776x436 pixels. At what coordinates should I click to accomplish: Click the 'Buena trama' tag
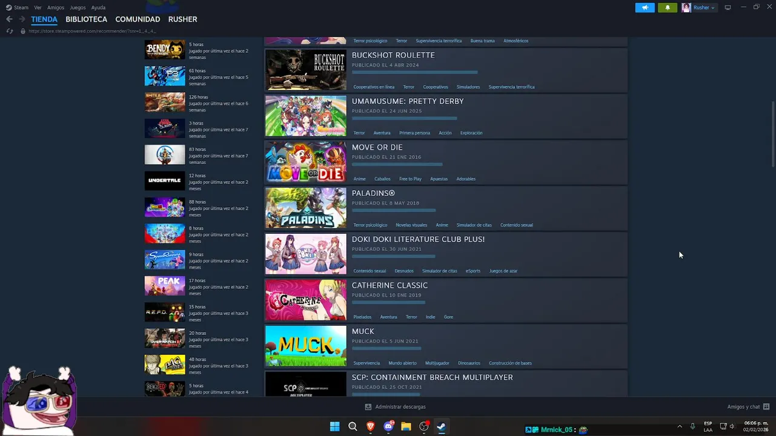click(482, 41)
